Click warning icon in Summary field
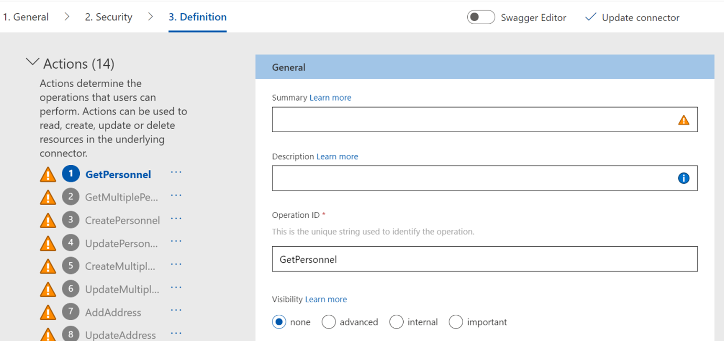 pos(684,120)
